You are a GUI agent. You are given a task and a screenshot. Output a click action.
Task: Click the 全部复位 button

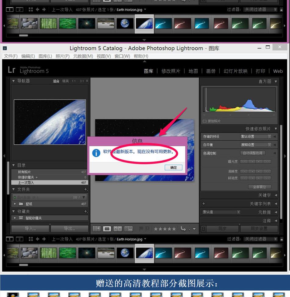[x=259, y=187]
